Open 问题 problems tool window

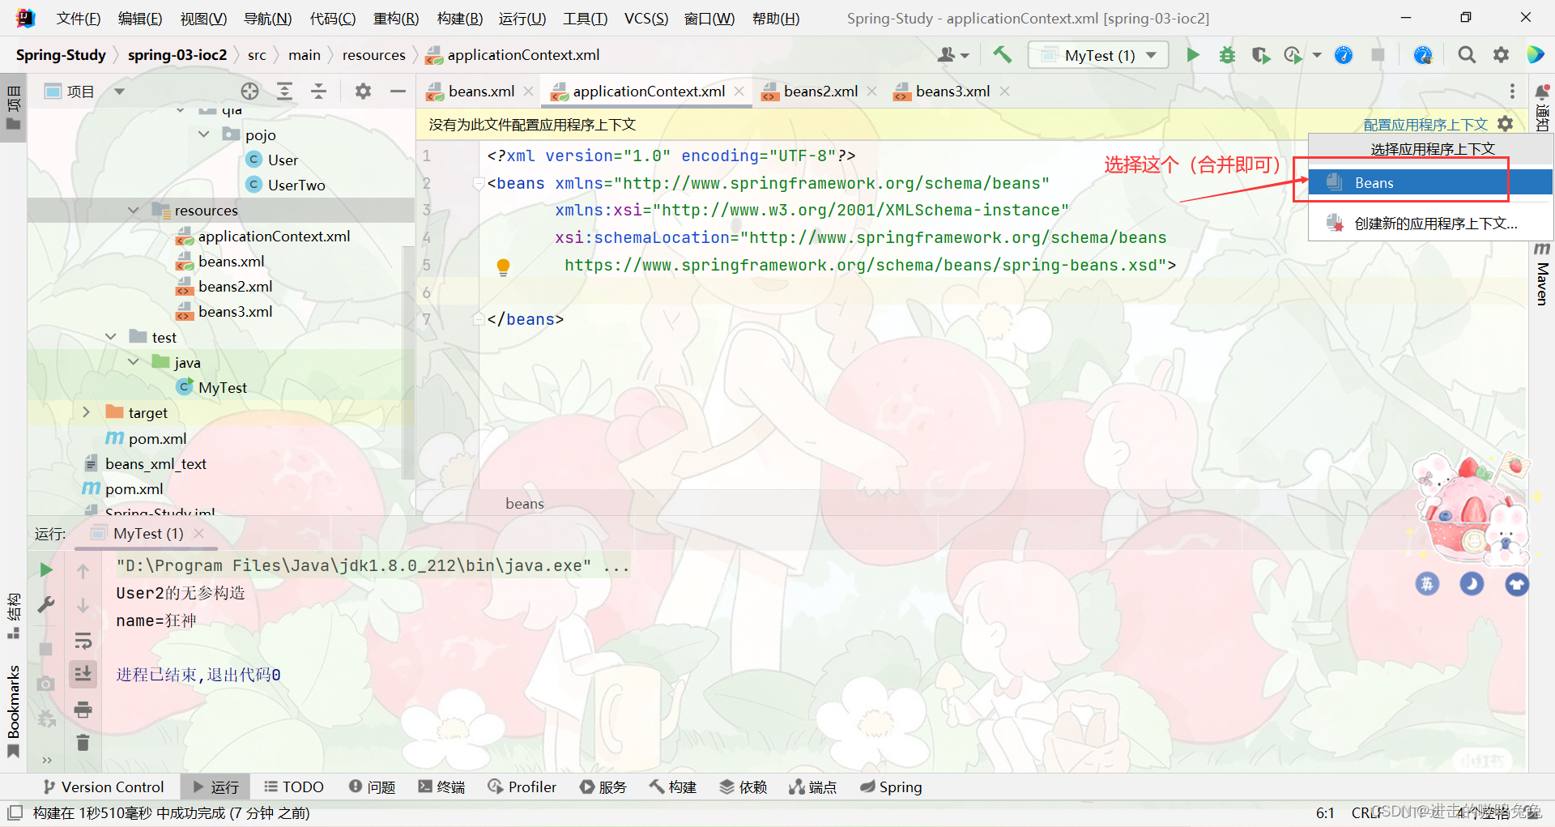pyautogui.click(x=372, y=787)
